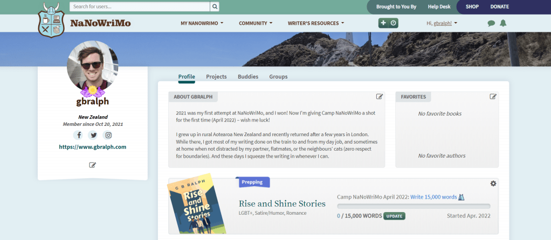Focus the Search for users field
The width and height of the screenshot is (551, 240).
point(140,6)
